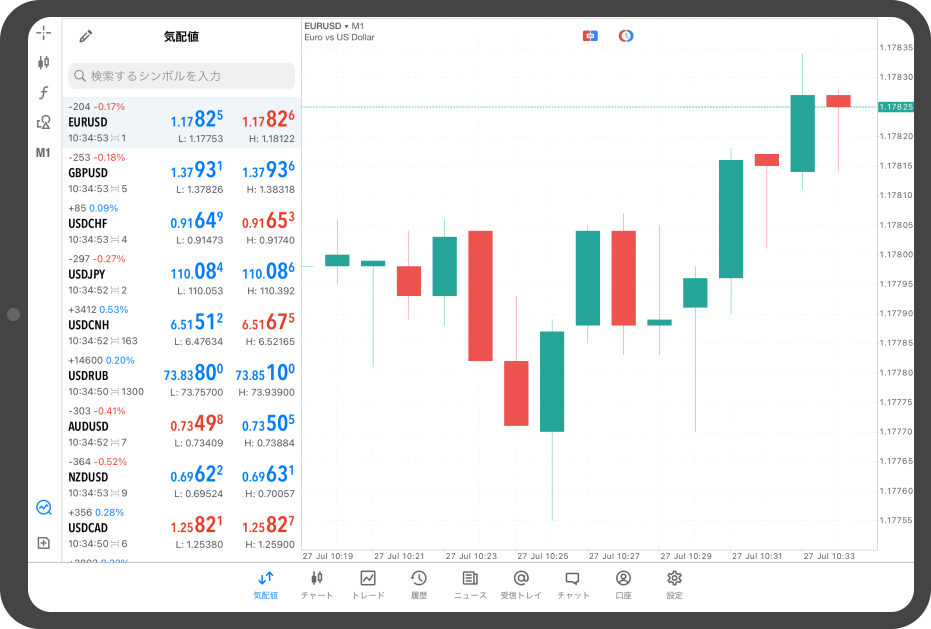
Task: Open chart type candlestick icon in sidebar
Action: point(43,62)
